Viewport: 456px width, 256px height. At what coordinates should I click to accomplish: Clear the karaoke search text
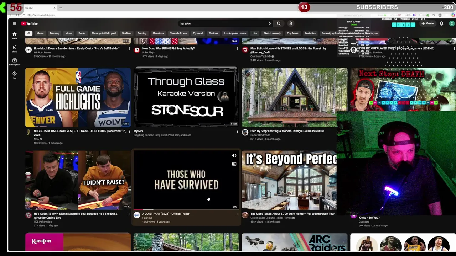coord(270,23)
